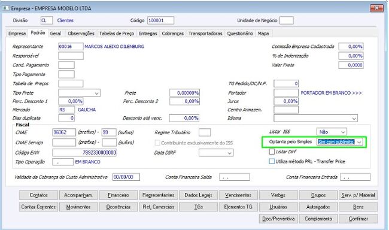Click the Autorgados button
The height and width of the screenshot is (230, 389).
[318, 207]
